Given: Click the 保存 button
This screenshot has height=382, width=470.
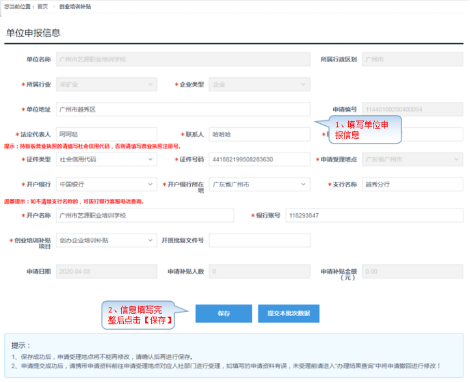Looking at the screenshot, I should click(223, 314).
